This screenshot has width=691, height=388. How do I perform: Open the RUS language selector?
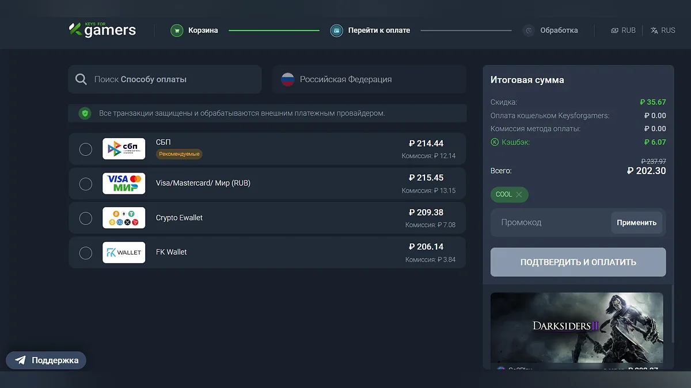click(663, 30)
